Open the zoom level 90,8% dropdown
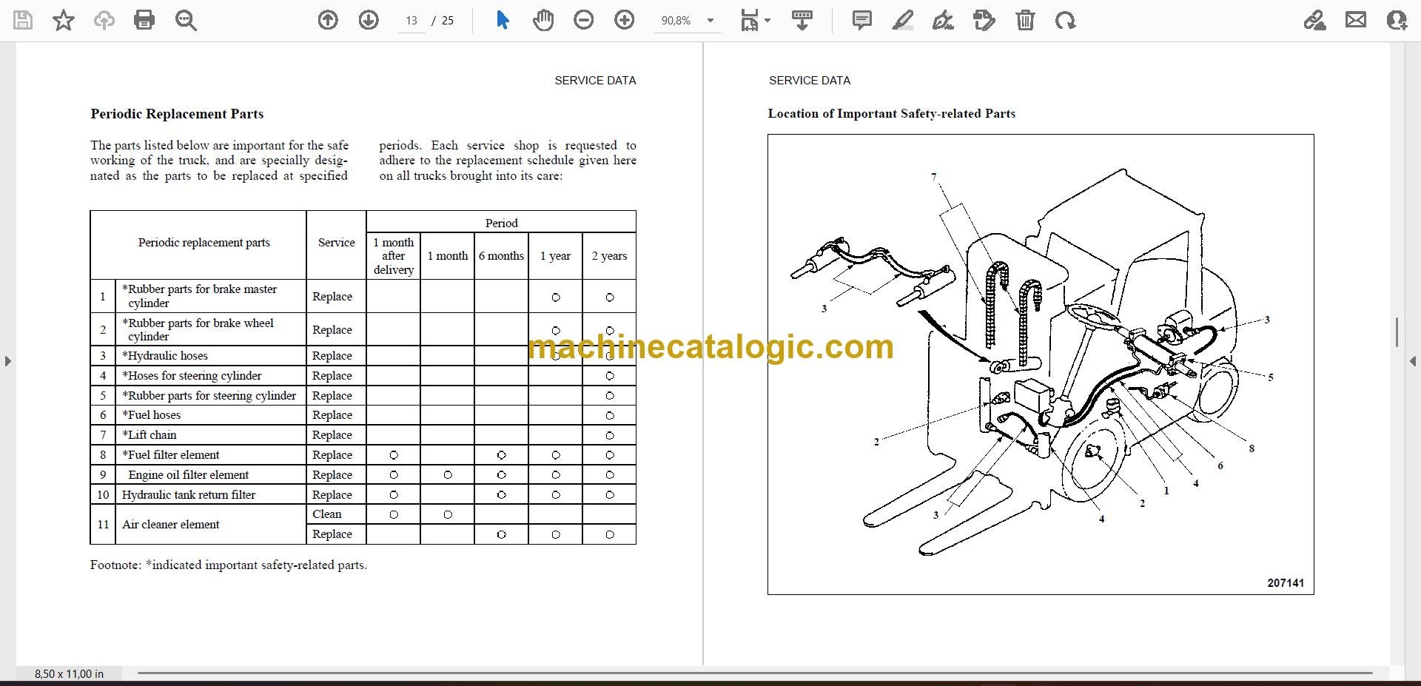 (687, 21)
